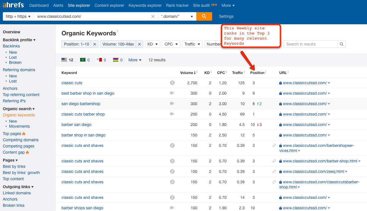The image size is (367, 211).
Task: Click link icon beside zeeq.html URL
Action: (x=274, y=171)
